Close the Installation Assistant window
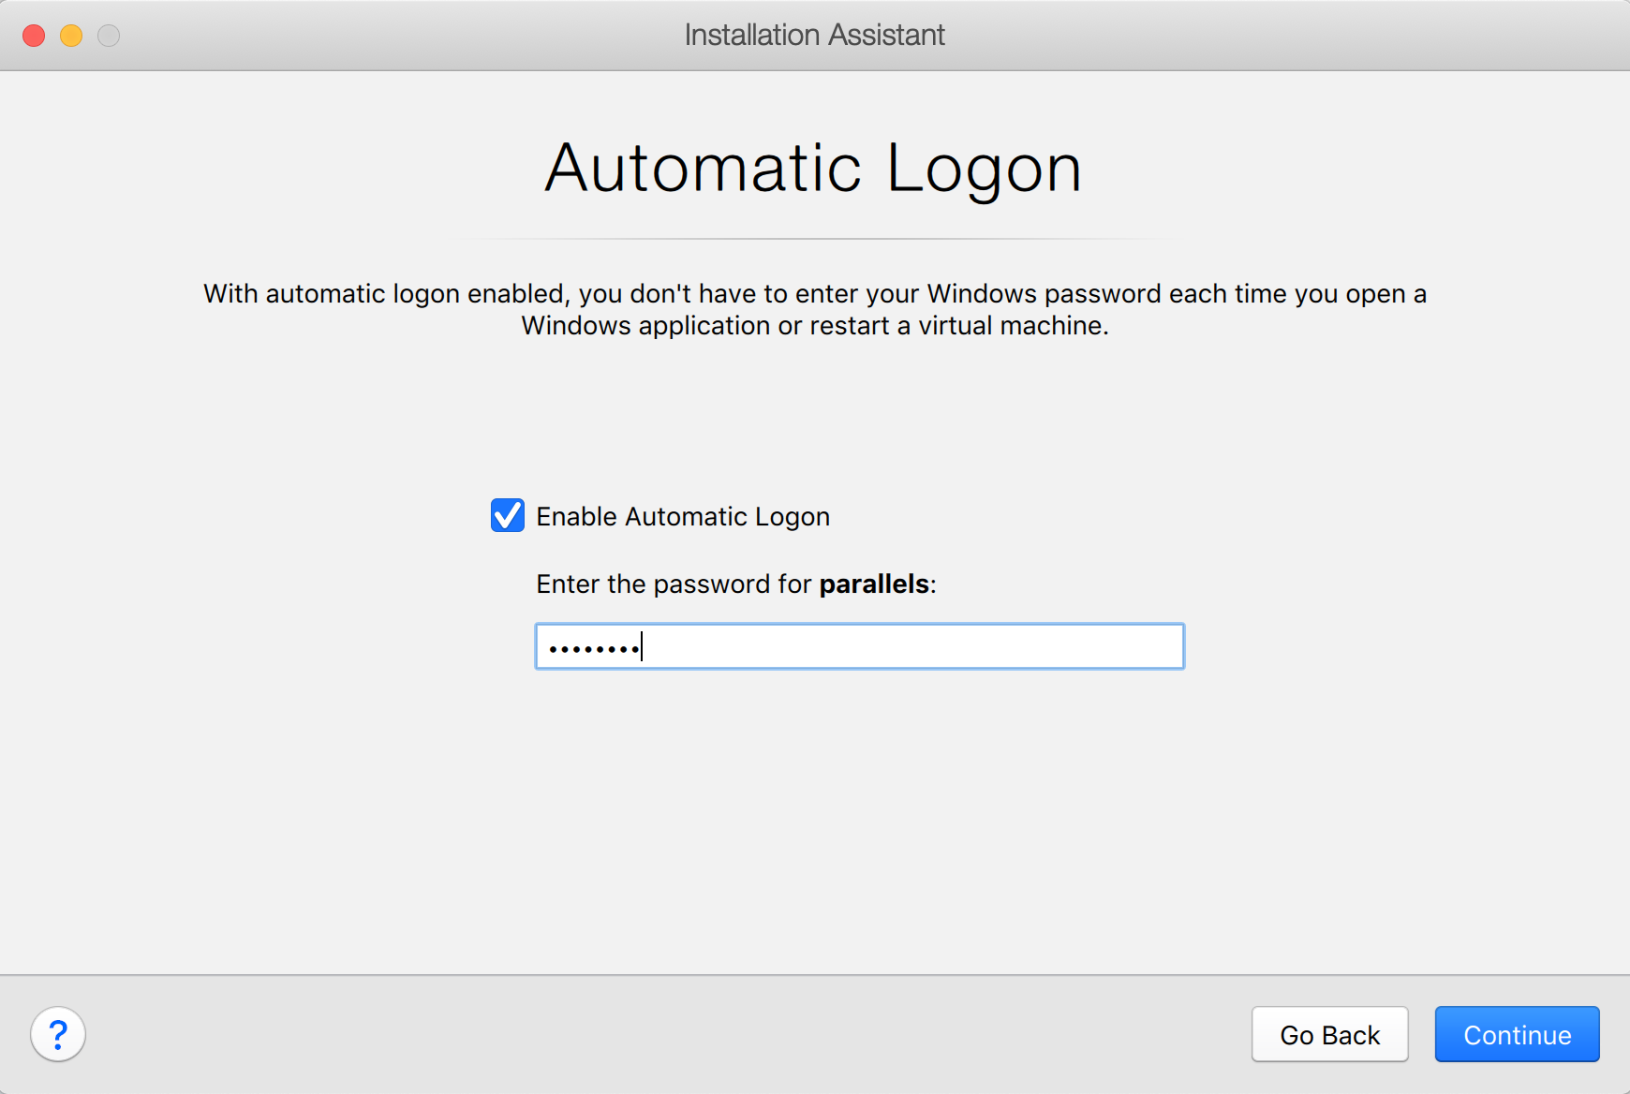This screenshot has width=1630, height=1094. (x=34, y=36)
